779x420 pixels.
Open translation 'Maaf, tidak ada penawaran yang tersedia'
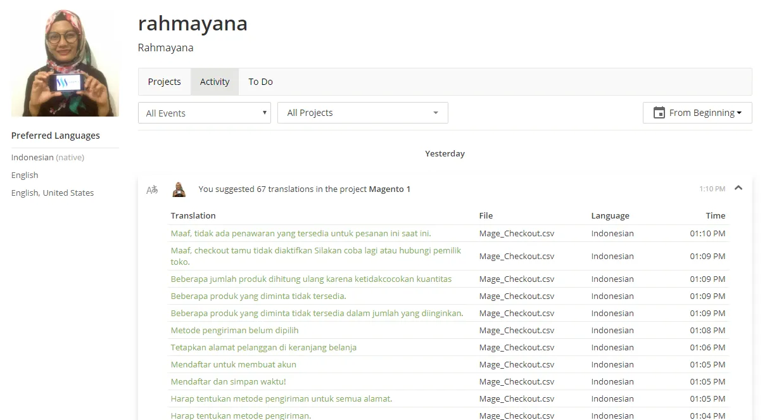tap(301, 233)
